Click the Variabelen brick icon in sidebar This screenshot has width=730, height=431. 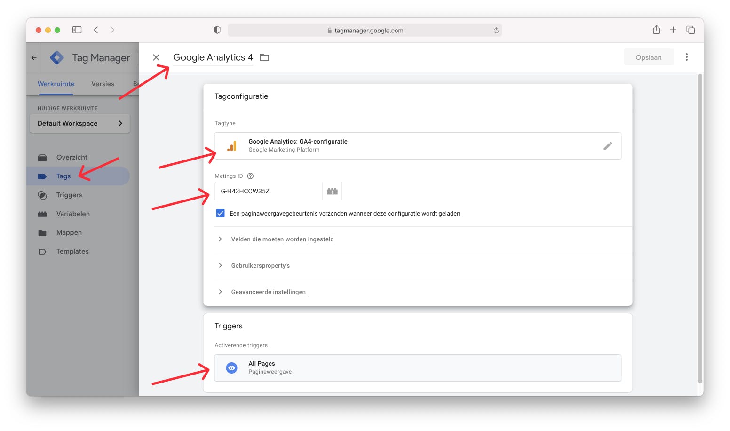tap(42, 214)
